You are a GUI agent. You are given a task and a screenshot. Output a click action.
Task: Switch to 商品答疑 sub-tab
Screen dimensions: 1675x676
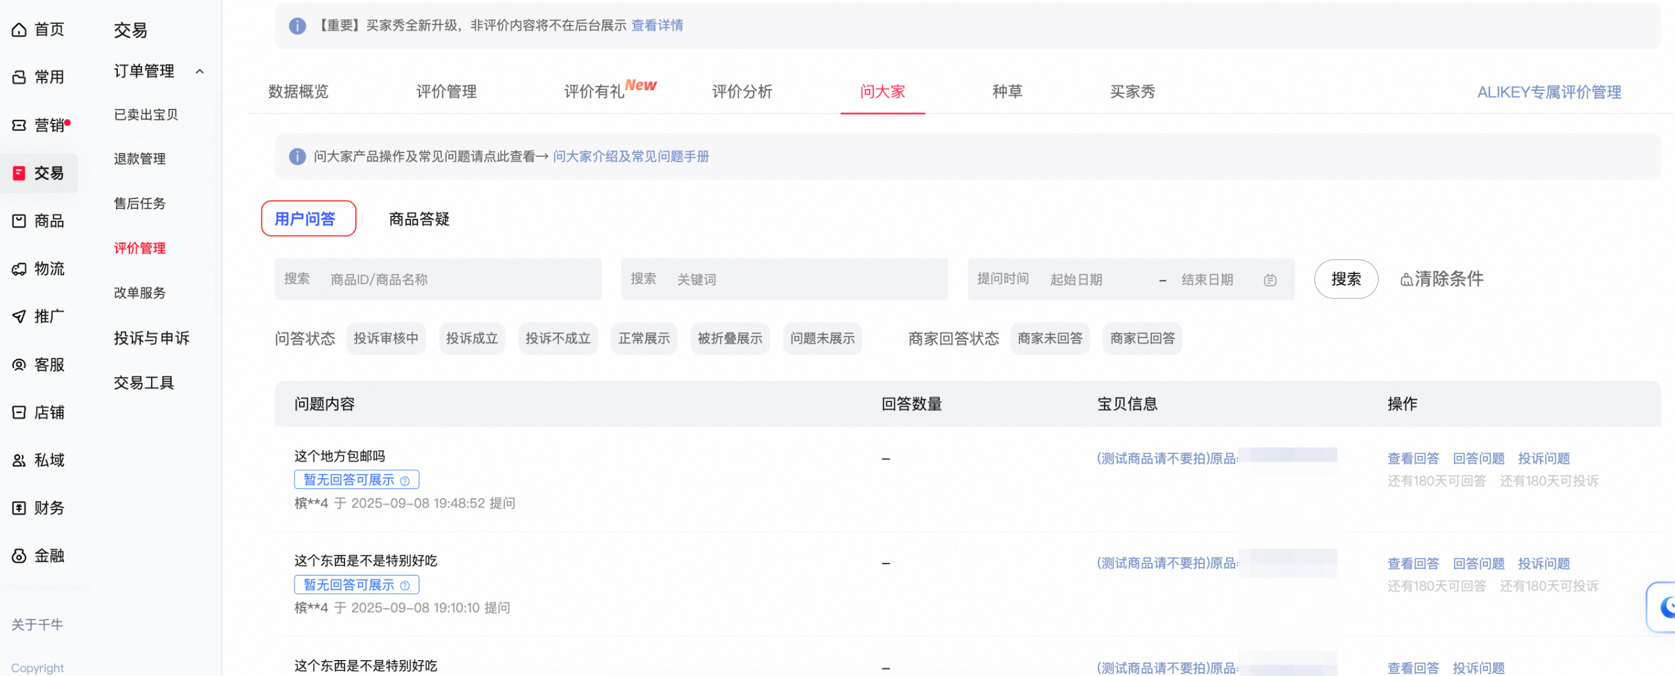pyautogui.click(x=419, y=219)
